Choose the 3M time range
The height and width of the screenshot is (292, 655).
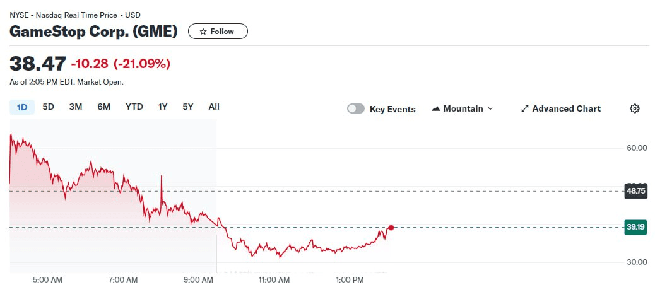click(76, 107)
